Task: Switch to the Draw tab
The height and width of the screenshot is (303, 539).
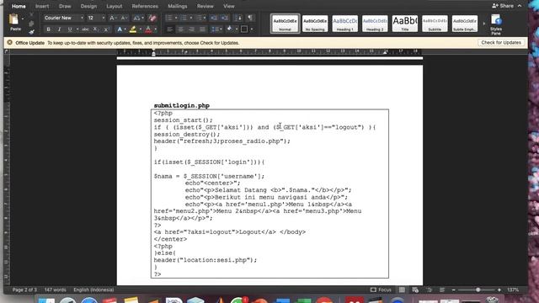Action: click(x=65, y=6)
